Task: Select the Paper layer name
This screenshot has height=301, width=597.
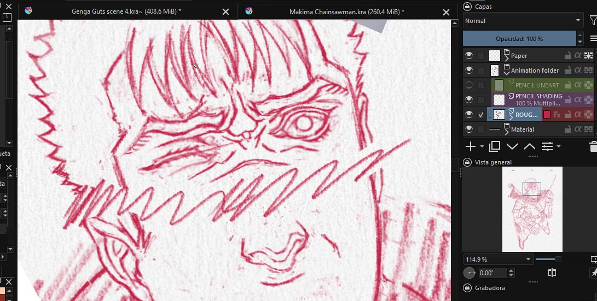Action: pyautogui.click(x=519, y=56)
